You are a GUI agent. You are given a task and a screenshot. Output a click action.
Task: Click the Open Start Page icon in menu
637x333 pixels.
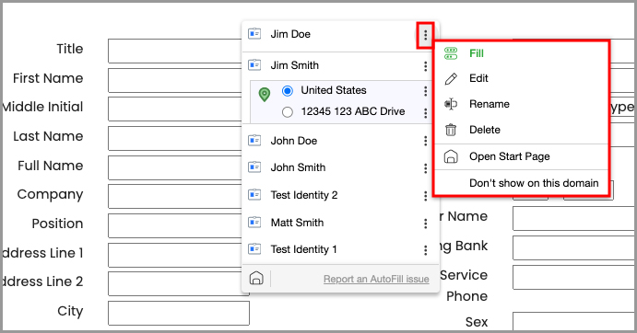(x=451, y=156)
